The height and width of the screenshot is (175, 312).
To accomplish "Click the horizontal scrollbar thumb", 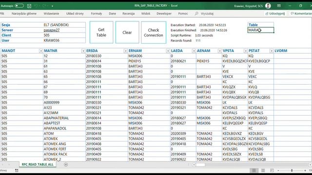I will (x=200, y=165).
